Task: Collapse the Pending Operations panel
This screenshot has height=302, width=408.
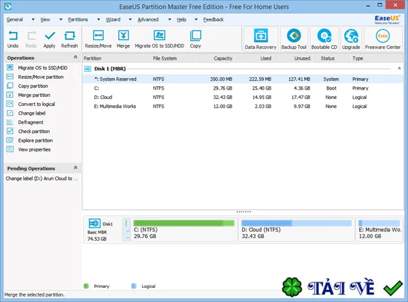Action: [x=75, y=168]
